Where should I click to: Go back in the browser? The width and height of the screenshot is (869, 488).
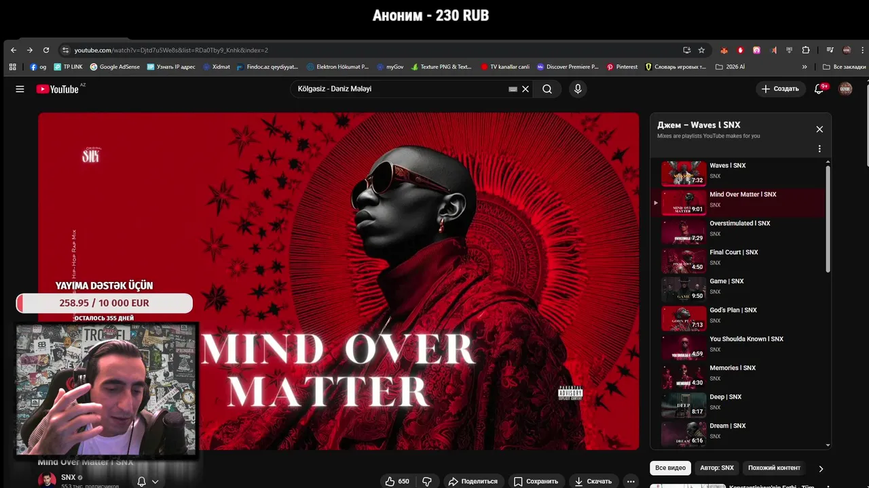coord(14,50)
